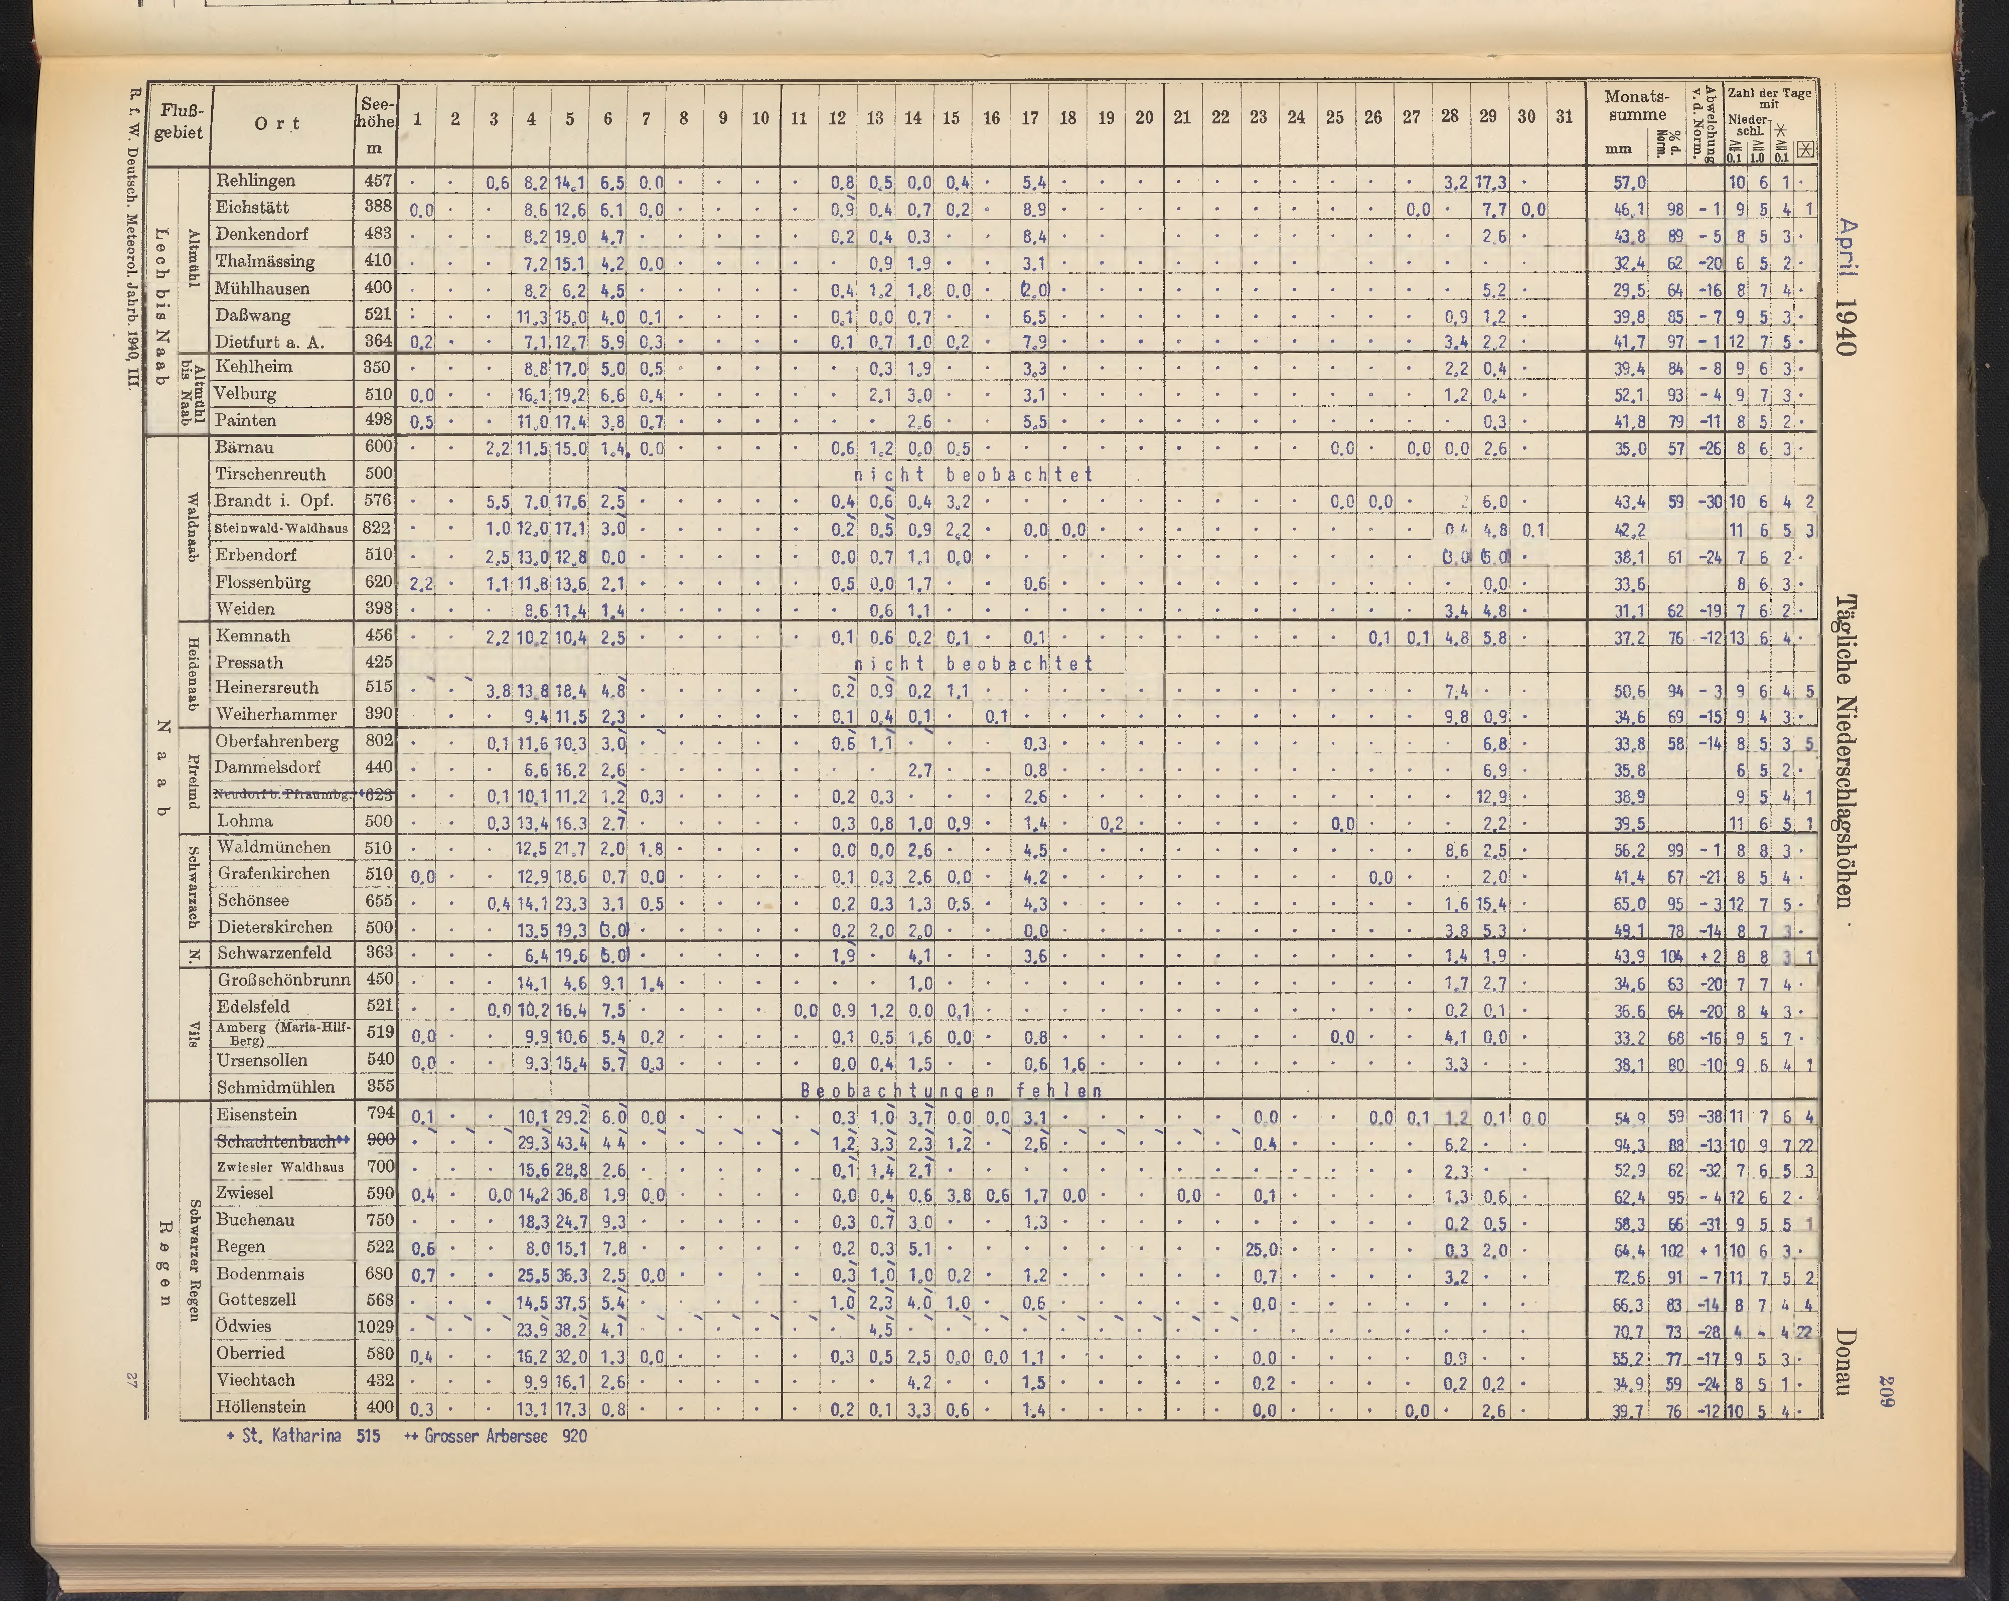The width and height of the screenshot is (2009, 1601).
Task: Click the day 31 column header
Action: point(1565,117)
